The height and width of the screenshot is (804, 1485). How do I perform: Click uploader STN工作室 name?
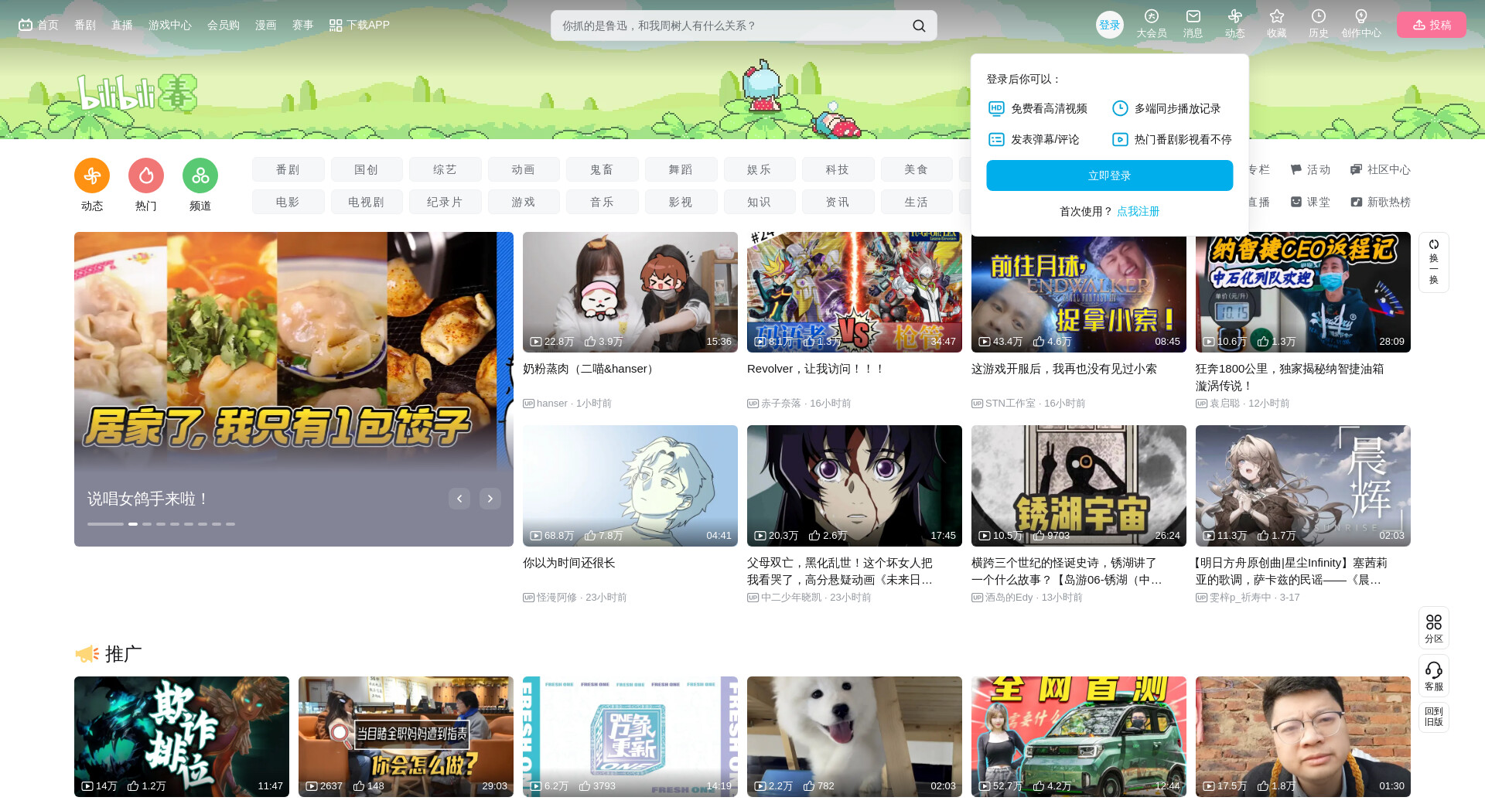click(1010, 404)
